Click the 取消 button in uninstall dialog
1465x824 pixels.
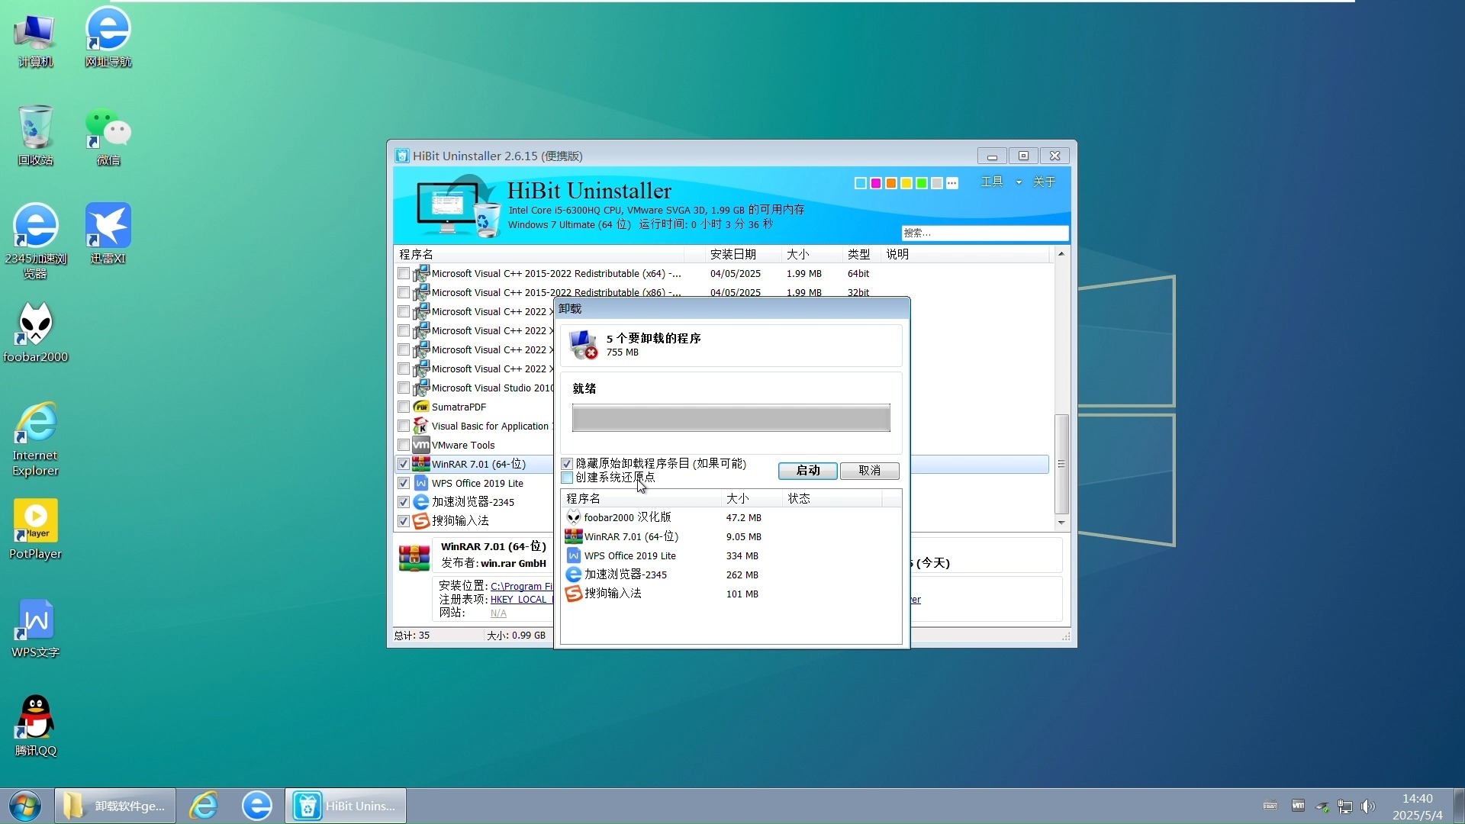pyautogui.click(x=869, y=471)
